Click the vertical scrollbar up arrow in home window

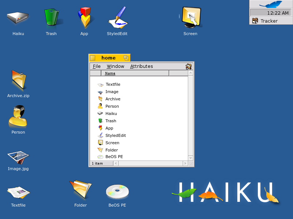click(190, 73)
